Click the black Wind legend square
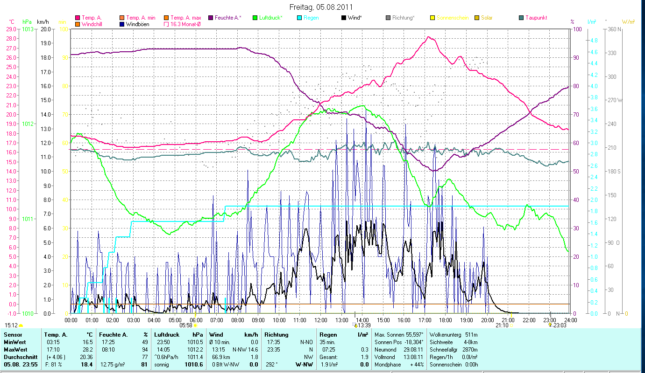 coord(344,18)
